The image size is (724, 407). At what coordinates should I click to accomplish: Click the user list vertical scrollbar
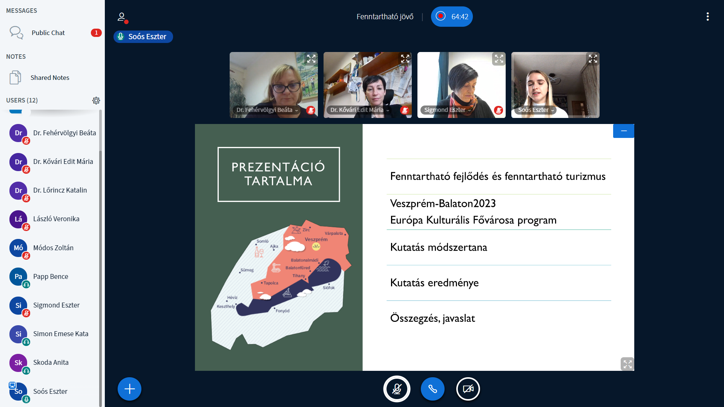pyautogui.click(x=100, y=264)
